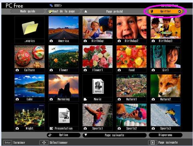Screen dimensions: 193x146
Task: Select the Sports3 skier thumbnail
Action: click(x=165, y=115)
